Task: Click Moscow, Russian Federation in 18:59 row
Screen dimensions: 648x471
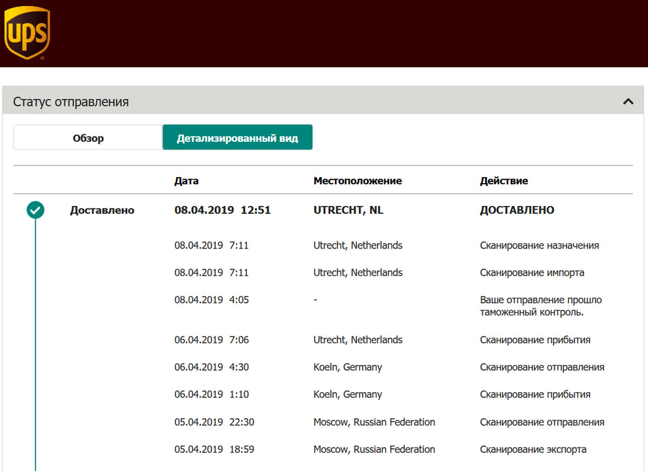Action: click(374, 449)
